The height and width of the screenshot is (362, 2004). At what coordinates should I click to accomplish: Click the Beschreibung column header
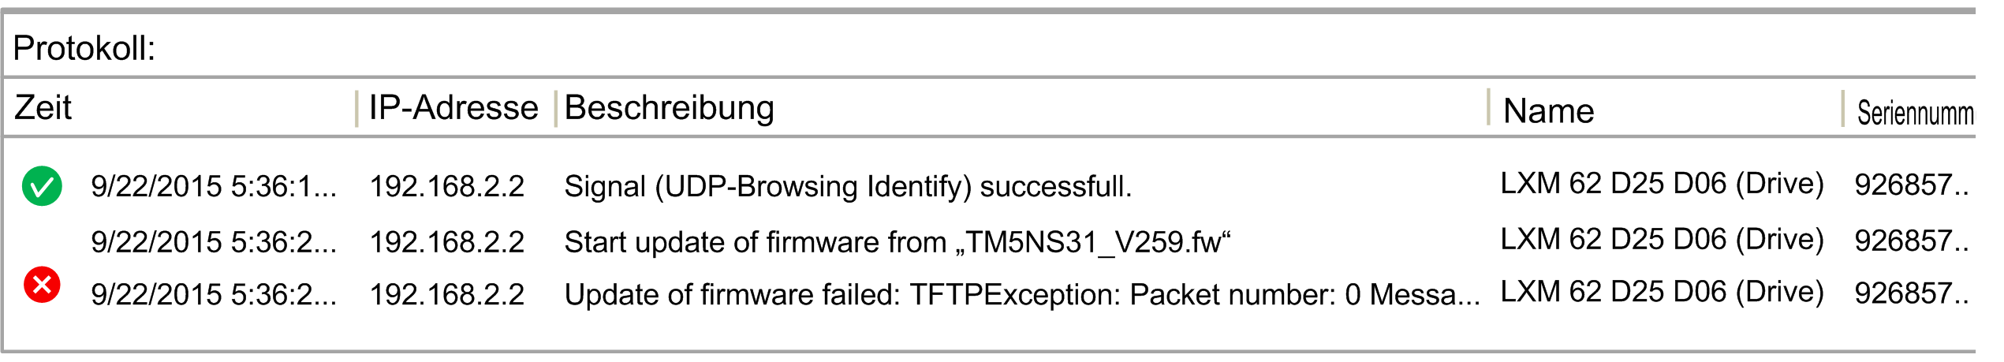(669, 109)
